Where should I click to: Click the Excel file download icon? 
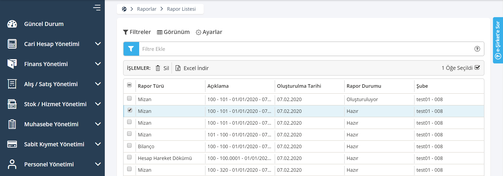click(x=178, y=68)
